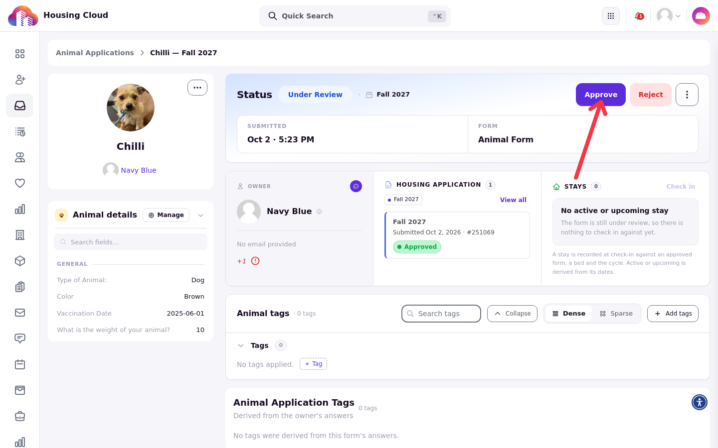Focus the Search fields input
Image resolution: width=718 pixels, height=448 pixels.
point(131,242)
